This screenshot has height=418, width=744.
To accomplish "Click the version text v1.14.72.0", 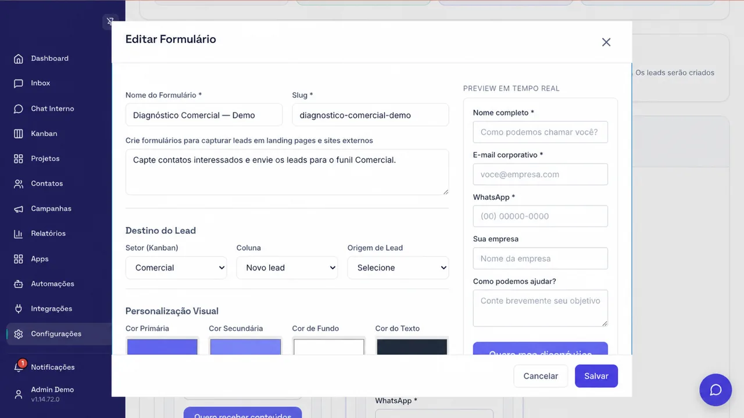I will click(45, 399).
